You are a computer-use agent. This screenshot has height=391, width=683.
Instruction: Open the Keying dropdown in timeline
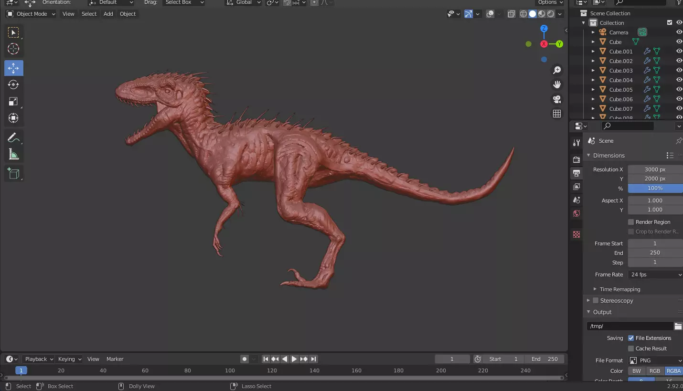click(x=69, y=359)
